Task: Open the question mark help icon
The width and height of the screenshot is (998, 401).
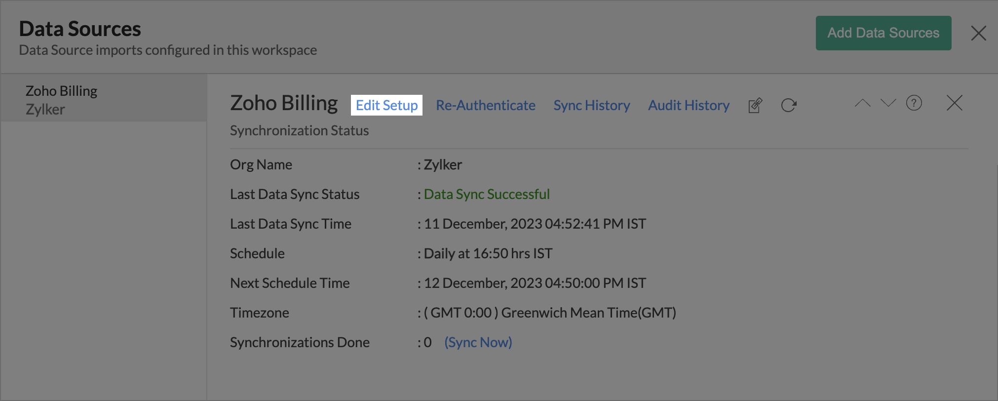Action: point(914,103)
